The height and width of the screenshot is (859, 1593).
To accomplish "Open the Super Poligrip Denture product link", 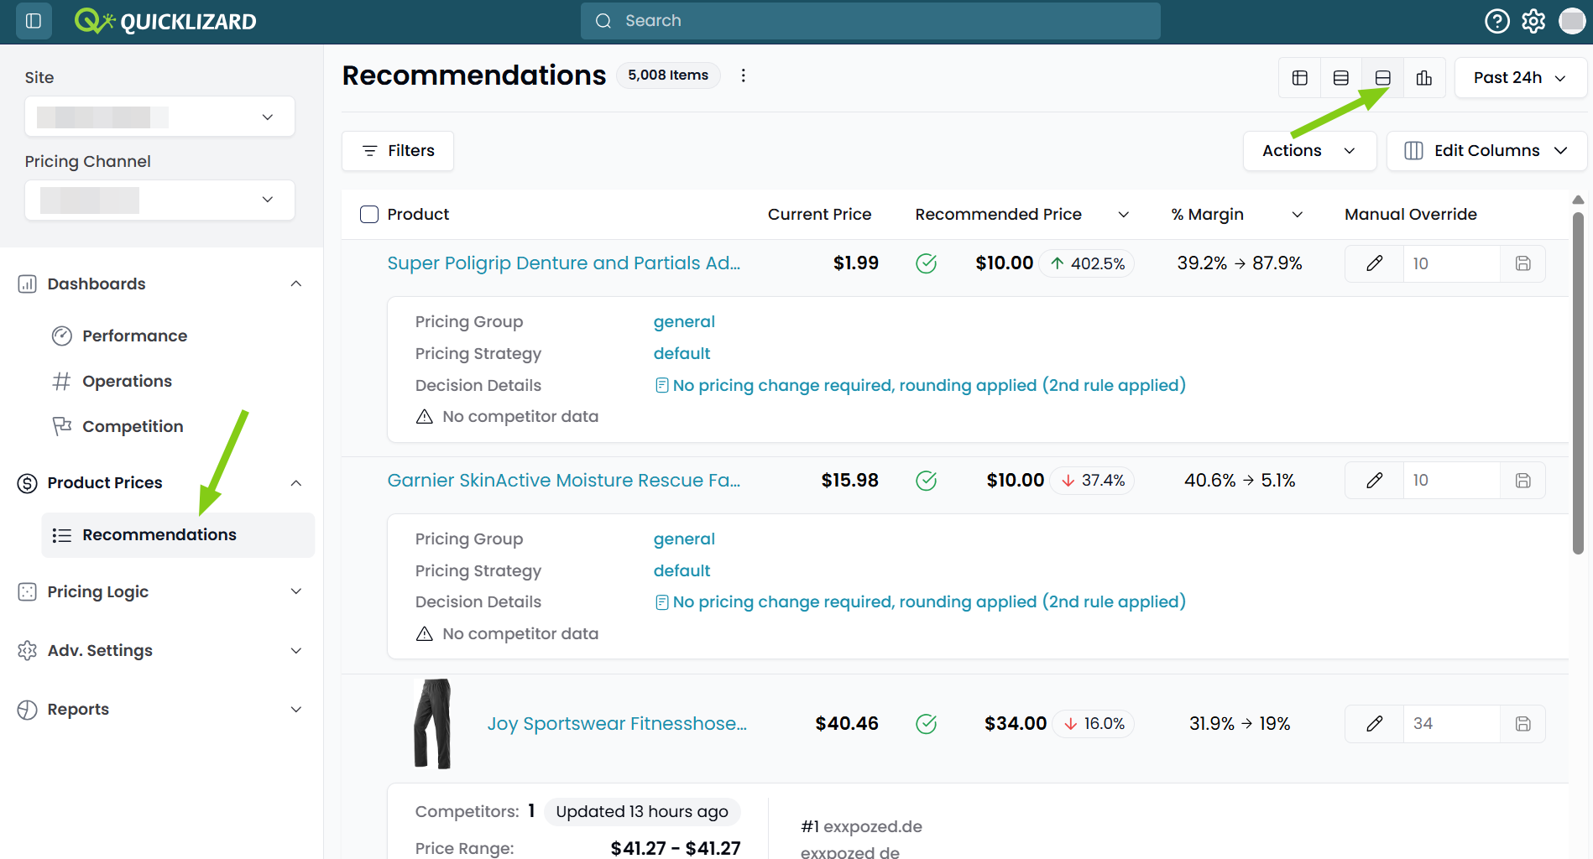I will [564, 263].
